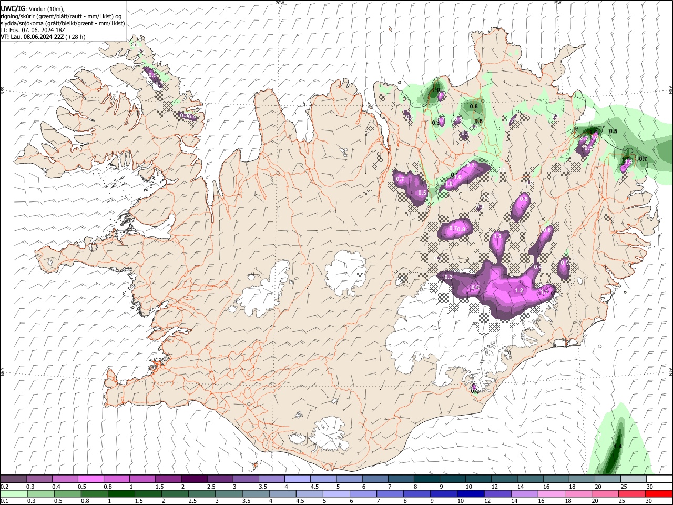This screenshot has width=673, height=505.
Task: Click the bright pink 0.5–0.8 snow legend swatch
Action: tap(91, 479)
